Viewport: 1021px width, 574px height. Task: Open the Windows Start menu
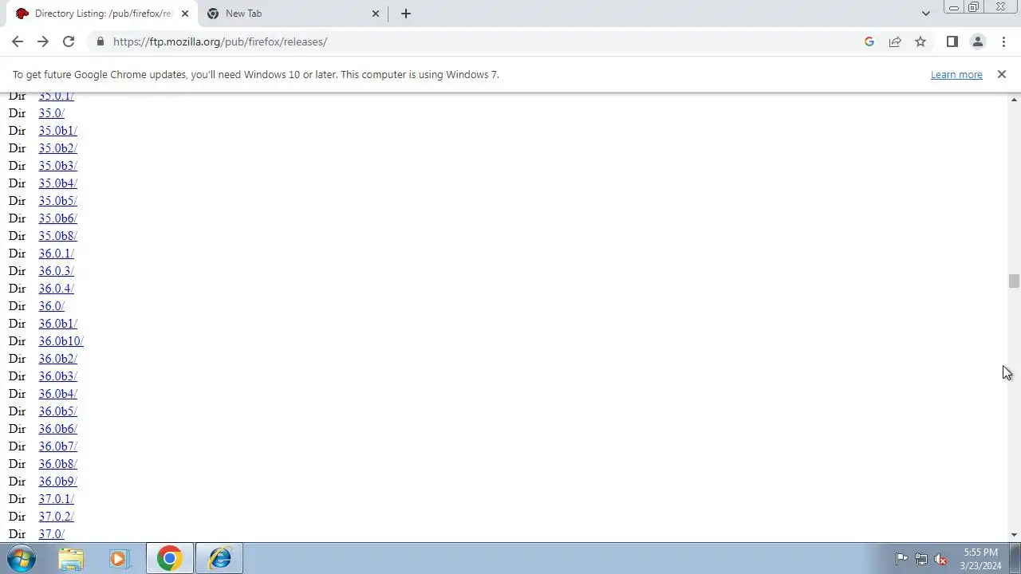(x=21, y=558)
